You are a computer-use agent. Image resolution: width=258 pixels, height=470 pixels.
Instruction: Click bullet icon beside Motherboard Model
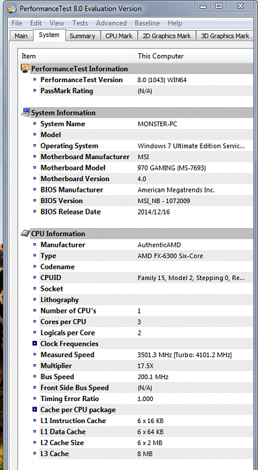click(x=35, y=168)
